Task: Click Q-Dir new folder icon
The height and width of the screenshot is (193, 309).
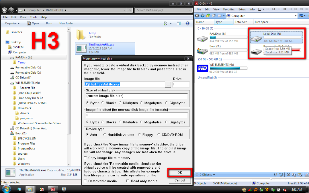Action: pyautogui.click(x=214, y=15)
